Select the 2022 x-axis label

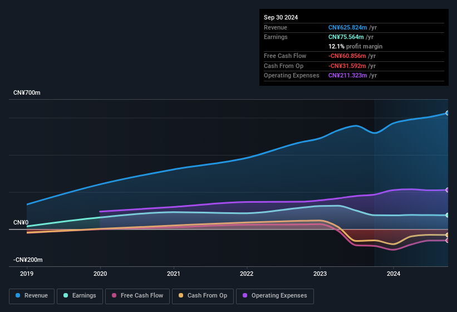click(x=247, y=274)
